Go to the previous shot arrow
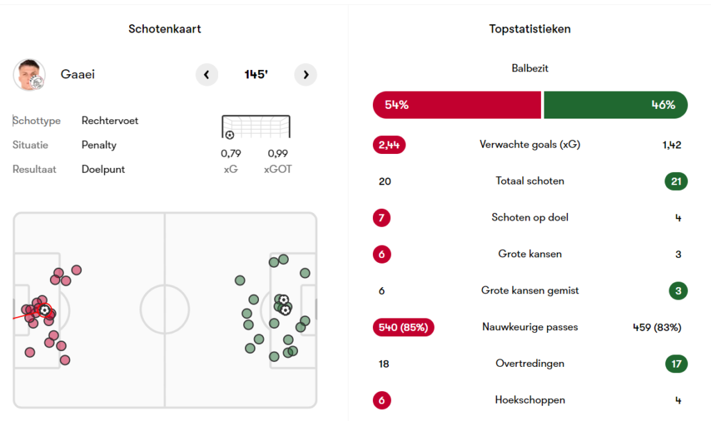 point(207,74)
